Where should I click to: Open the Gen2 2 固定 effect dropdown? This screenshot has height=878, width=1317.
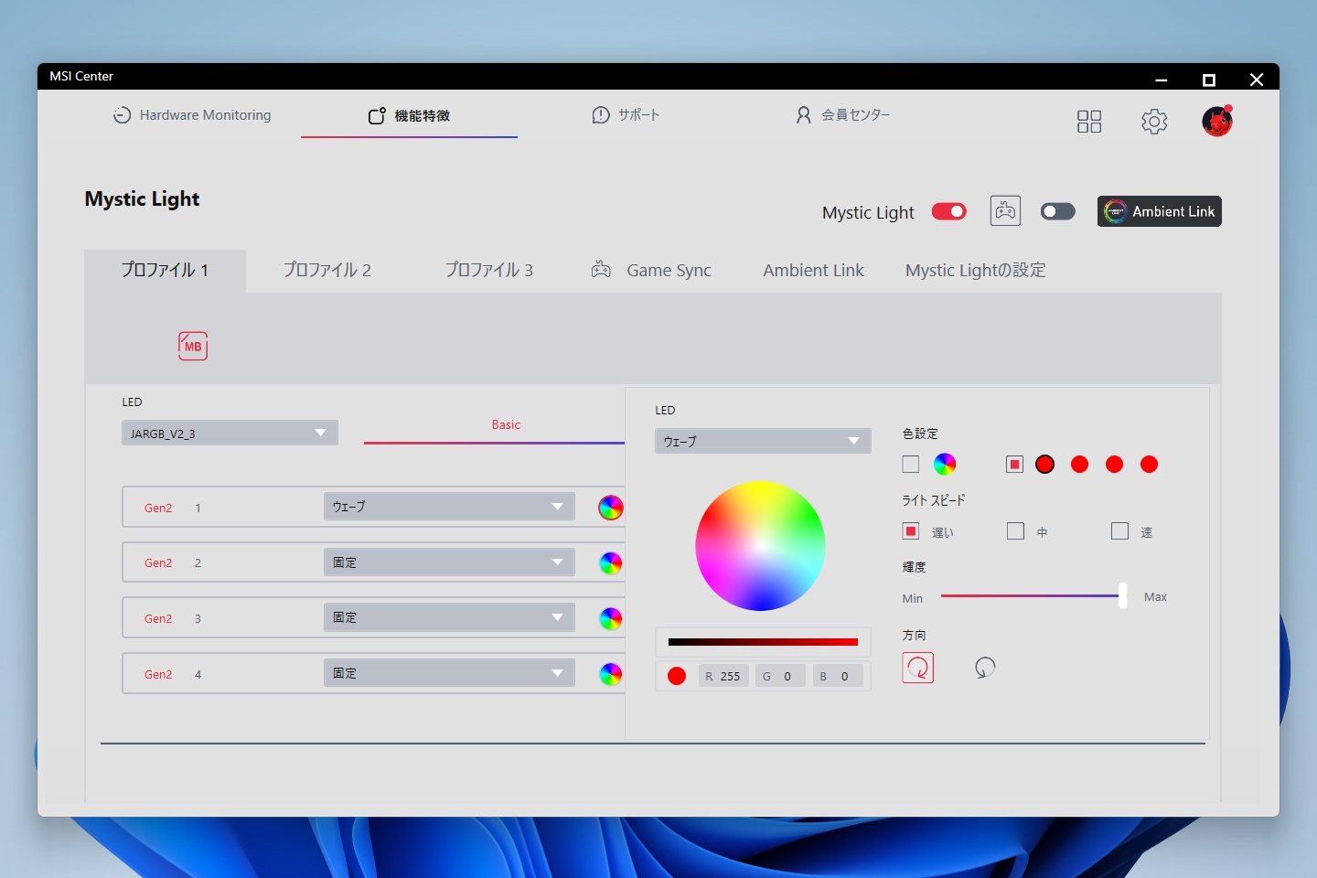[x=449, y=562]
